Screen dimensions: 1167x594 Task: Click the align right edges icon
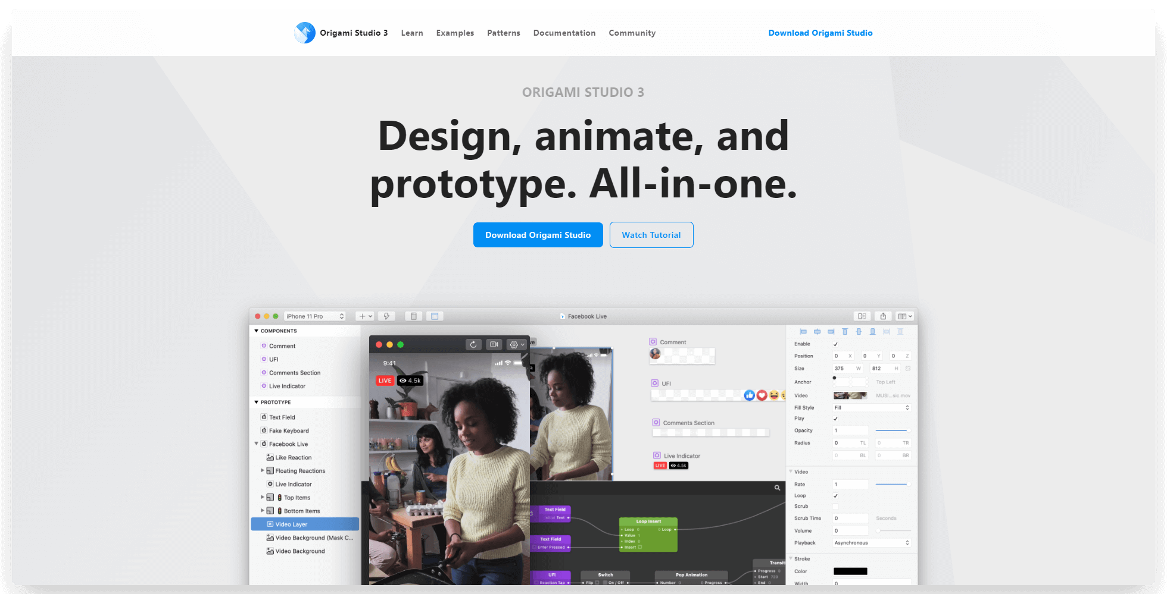(831, 332)
